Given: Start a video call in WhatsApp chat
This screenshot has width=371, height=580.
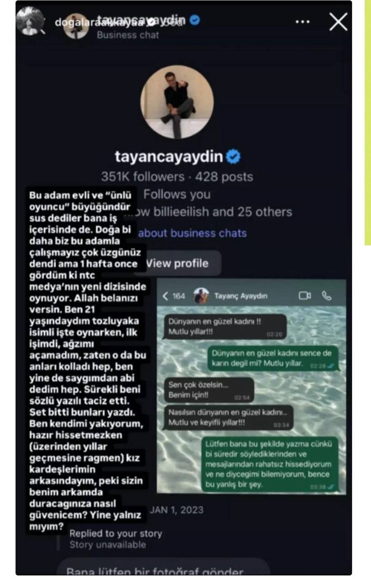Looking at the screenshot, I should (305, 296).
